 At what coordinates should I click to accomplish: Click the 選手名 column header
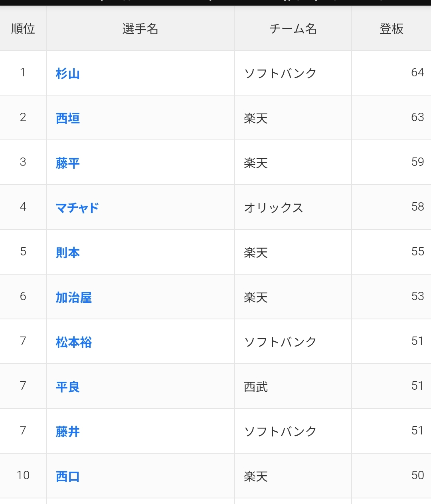(x=140, y=29)
